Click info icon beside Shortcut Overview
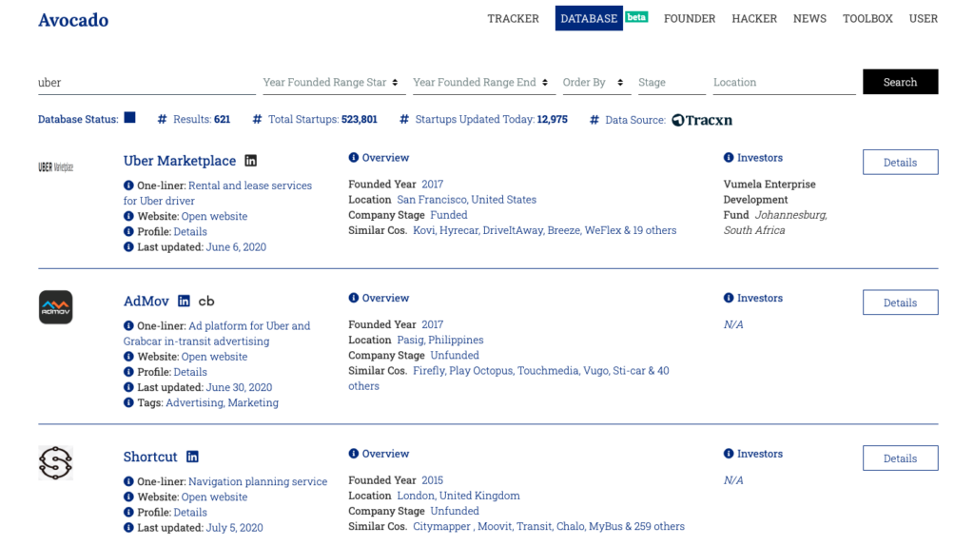The image size is (974, 546). (354, 454)
